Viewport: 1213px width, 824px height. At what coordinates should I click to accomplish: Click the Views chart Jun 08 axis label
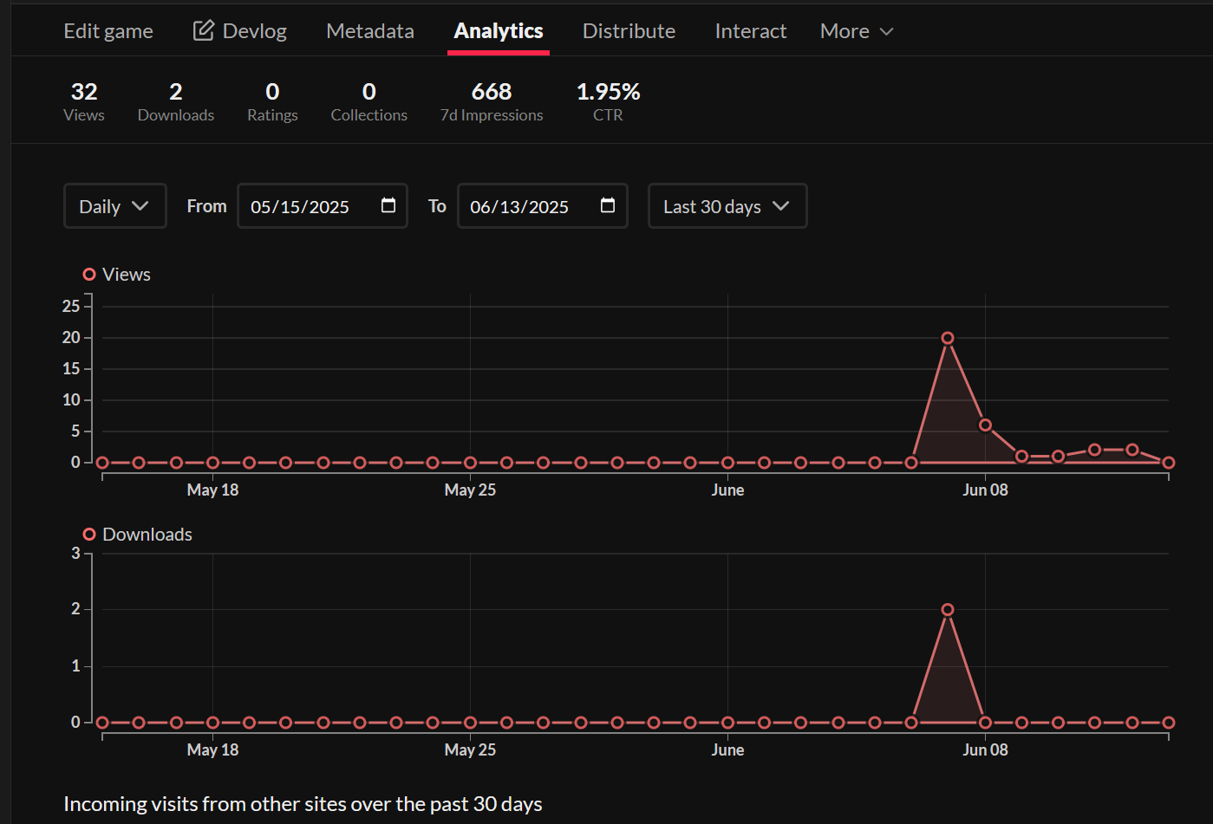[985, 490]
